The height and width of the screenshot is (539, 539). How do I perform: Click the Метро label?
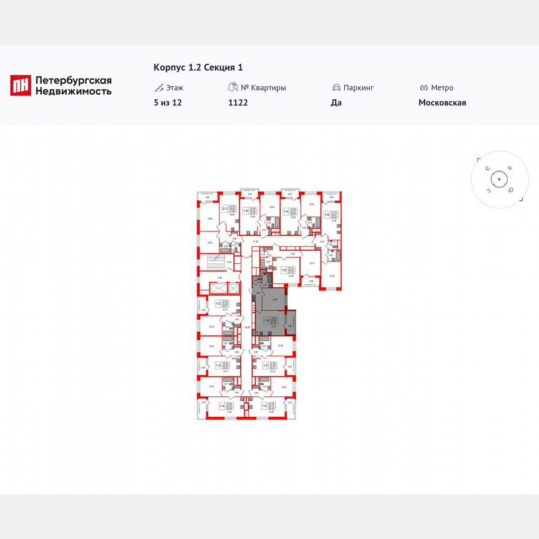pyautogui.click(x=442, y=88)
